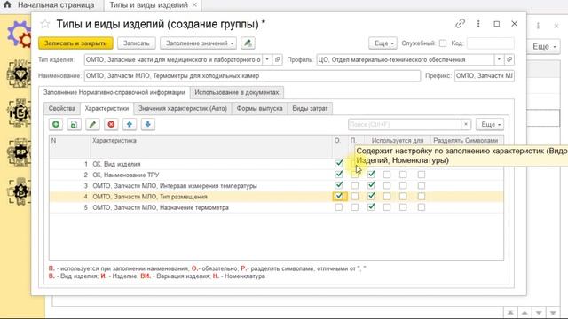Click the Поиск (Ctrl+F) search field
The image size is (568, 319).
[x=405, y=124]
